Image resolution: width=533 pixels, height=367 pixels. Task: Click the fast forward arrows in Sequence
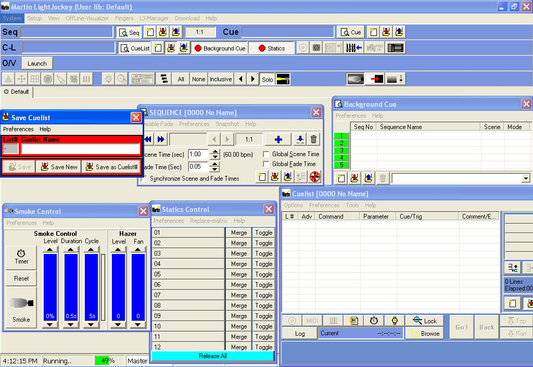click(161, 139)
